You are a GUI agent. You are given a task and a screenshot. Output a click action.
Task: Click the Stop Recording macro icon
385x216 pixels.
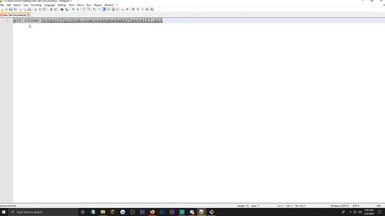138,10
